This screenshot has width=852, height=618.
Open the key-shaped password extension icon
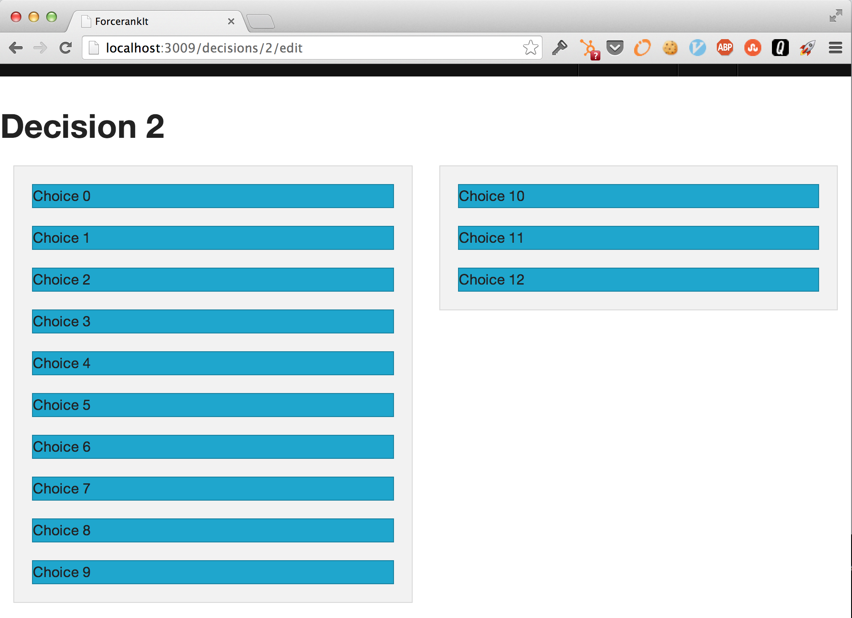tap(560, 48)
